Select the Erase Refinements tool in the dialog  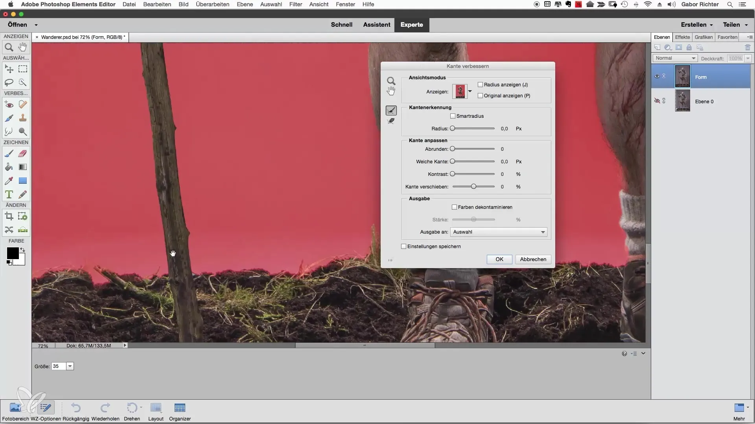click(x=391, y=121)
